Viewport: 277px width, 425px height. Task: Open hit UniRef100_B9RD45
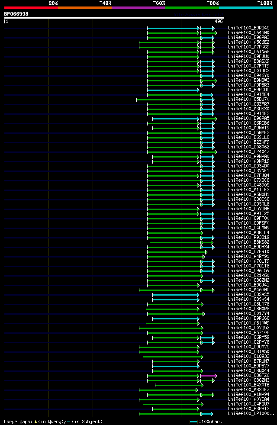click(248, 28)
